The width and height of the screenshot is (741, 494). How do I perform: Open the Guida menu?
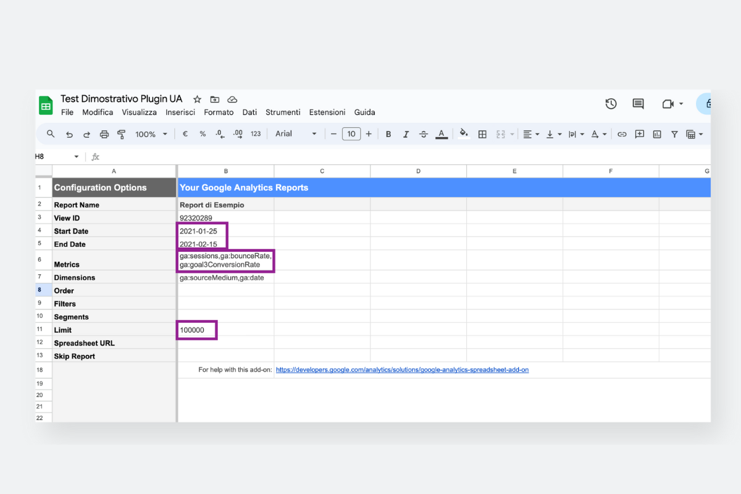365,112
